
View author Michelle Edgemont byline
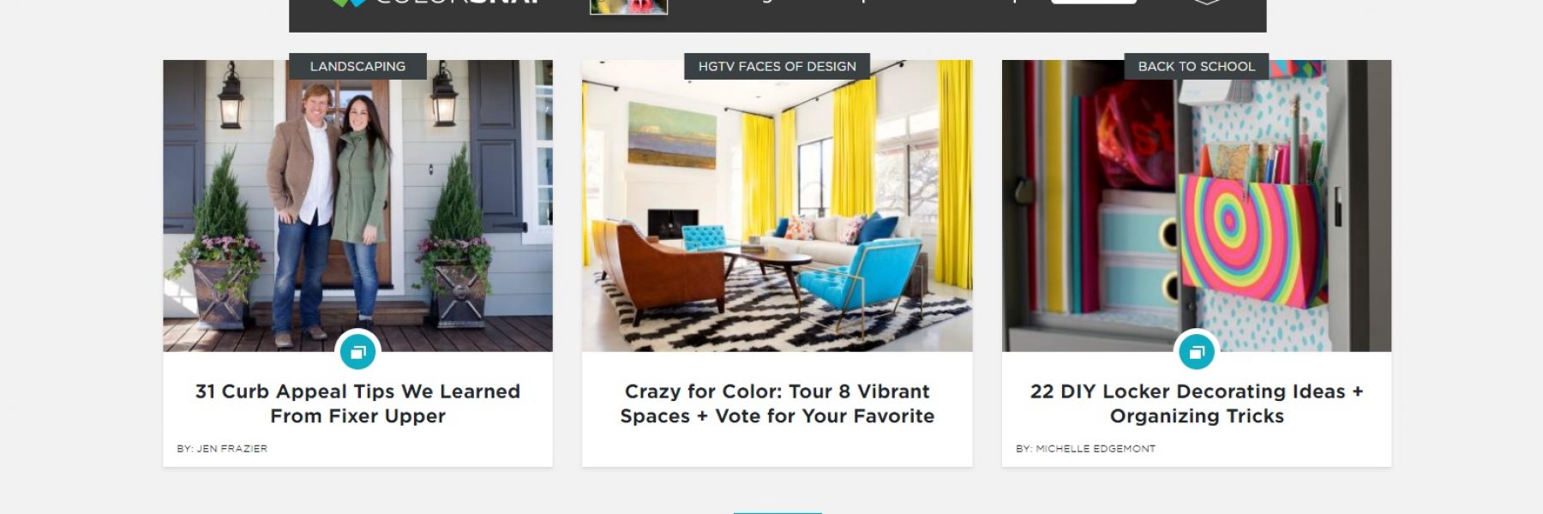click(x=1085, y=448)
